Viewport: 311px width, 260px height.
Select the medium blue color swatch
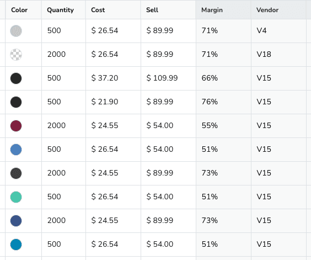[16, 150]
